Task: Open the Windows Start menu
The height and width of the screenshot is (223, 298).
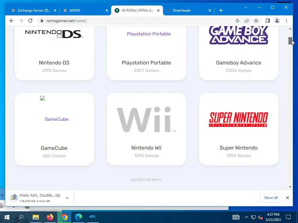Action: click(x=7, y=217)
